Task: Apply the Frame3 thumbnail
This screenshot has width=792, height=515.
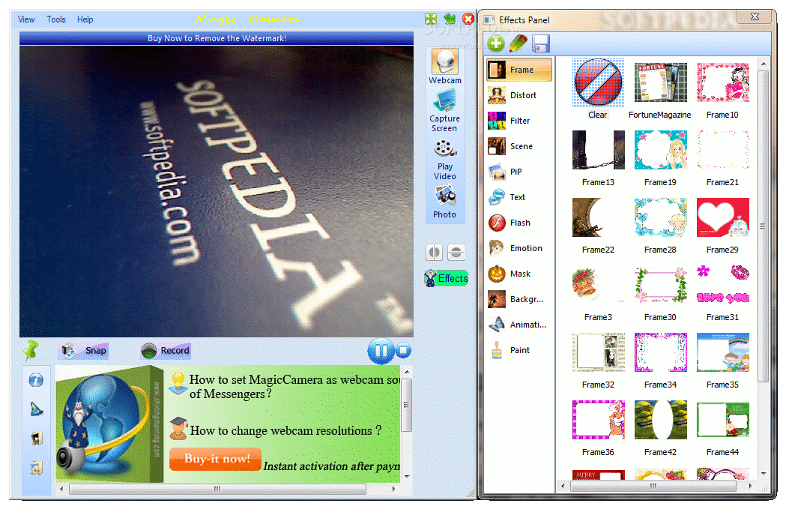Action: pyautogui.click(x=598, y=292)
